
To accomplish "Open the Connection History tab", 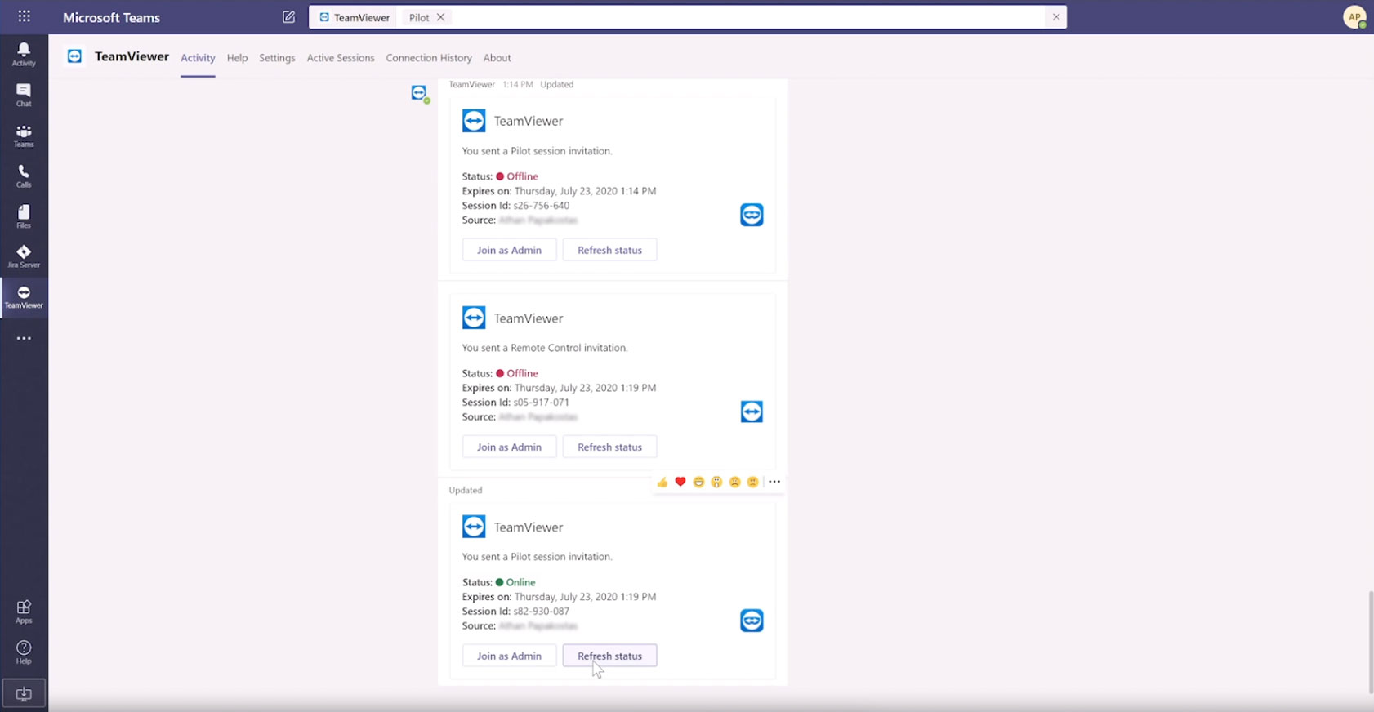I will click(x=429, y=58).
